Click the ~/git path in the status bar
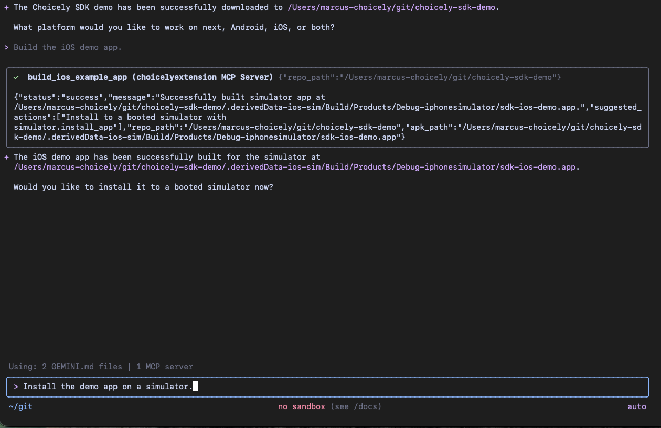The width and height of the screenshot is (661, 428). pos(20,406)
